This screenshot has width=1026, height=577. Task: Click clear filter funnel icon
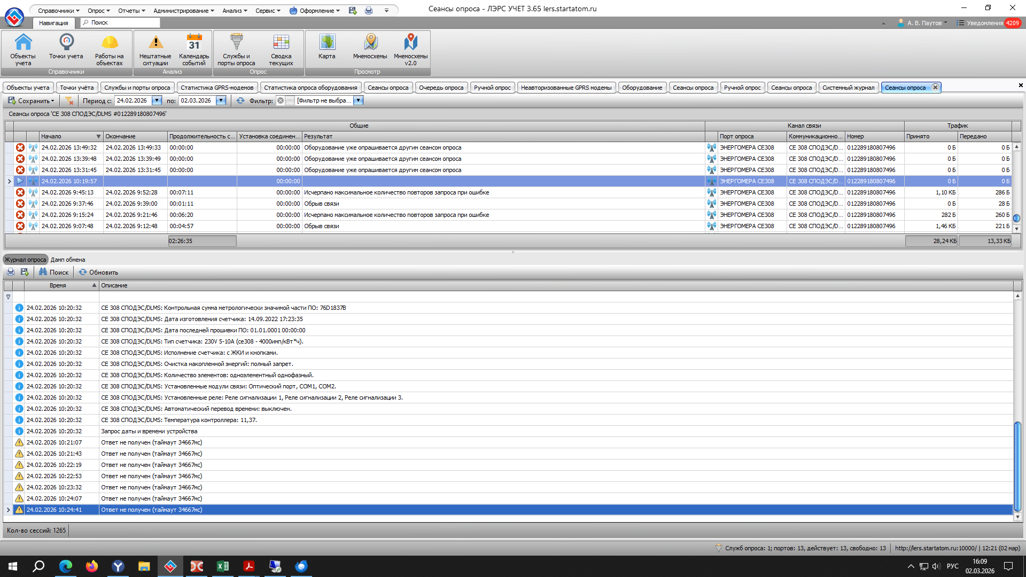pyautogui.click(x=69, y=100)
